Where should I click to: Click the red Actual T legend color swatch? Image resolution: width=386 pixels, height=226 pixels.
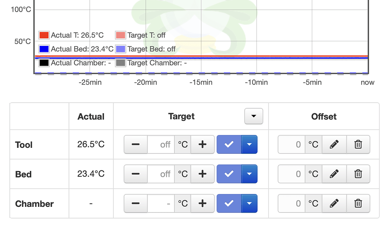43,35
